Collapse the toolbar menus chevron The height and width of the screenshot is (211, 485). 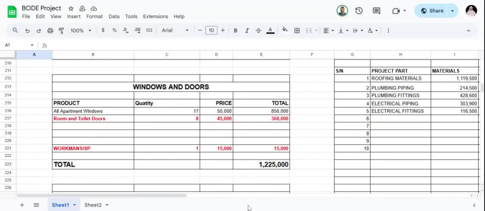point(469,30)
